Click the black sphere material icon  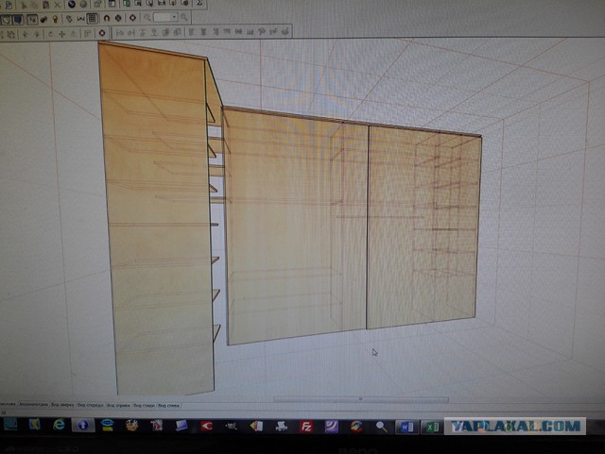coord(43,19)
